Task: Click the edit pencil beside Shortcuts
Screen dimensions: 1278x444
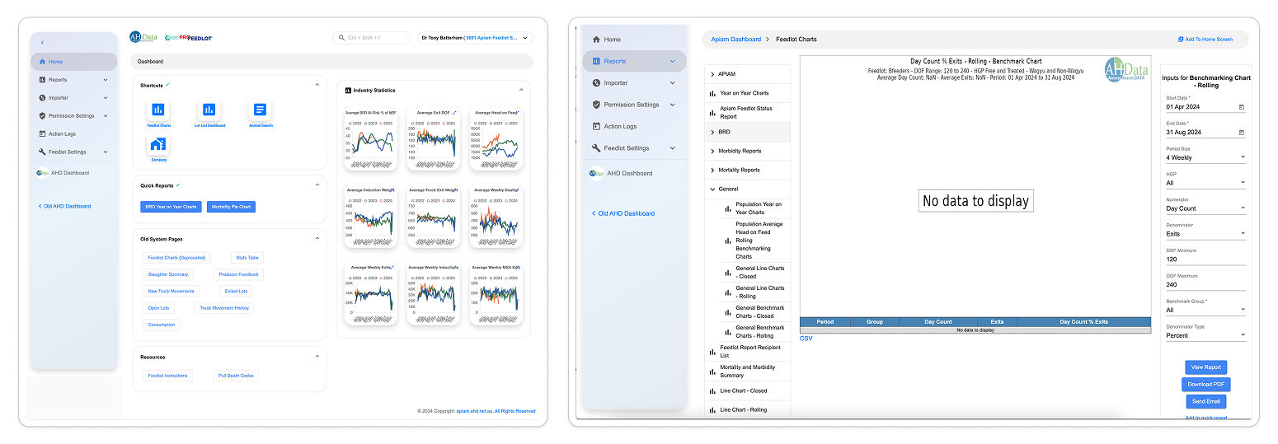Action: pos(167,84)
